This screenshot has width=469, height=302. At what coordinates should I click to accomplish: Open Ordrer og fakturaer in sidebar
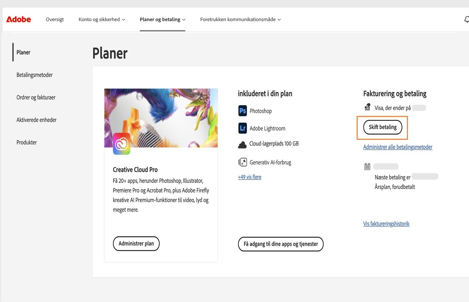[x=36, y=97]
